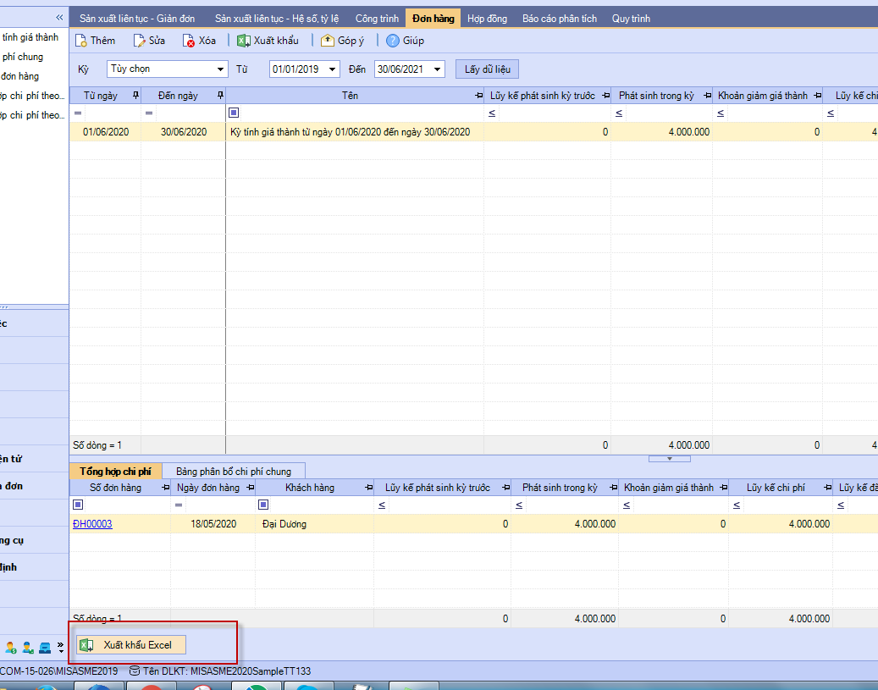Open the Quy trình tab
This screenshot has height=690, width=878.
(x=631, y=19)
